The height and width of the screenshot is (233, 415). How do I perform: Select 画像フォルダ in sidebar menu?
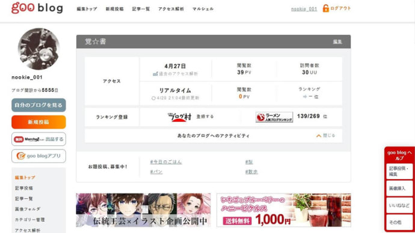coord(28,209)
